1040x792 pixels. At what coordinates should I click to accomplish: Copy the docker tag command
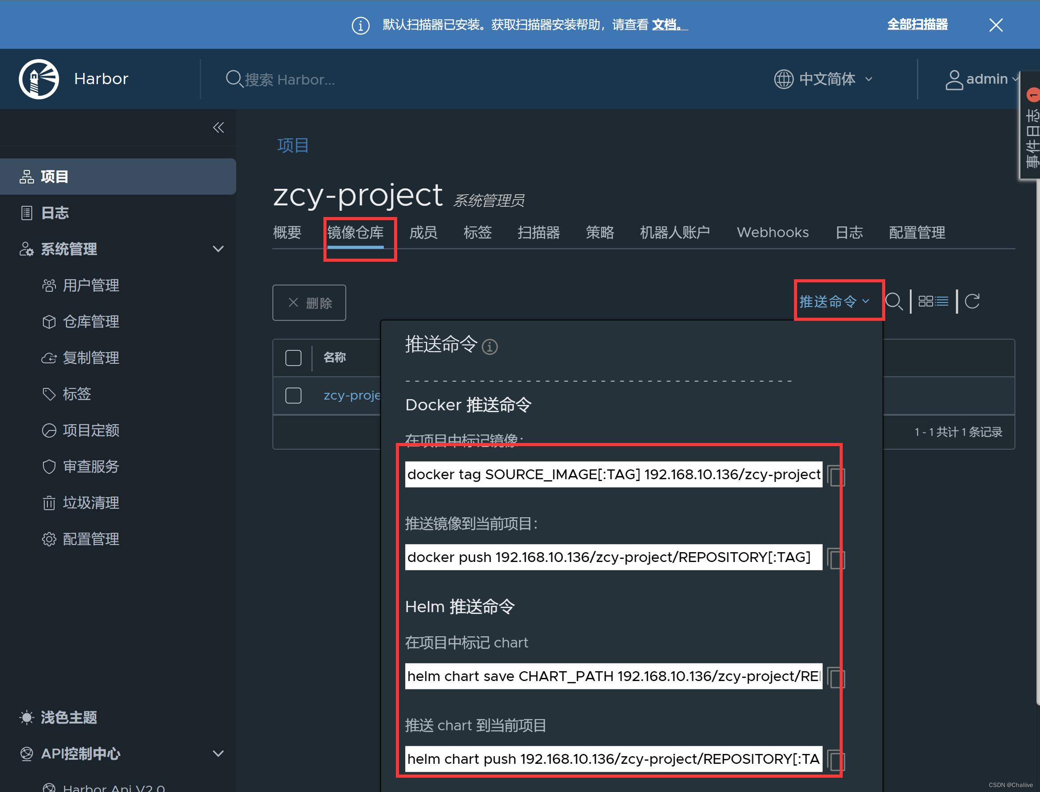(x=836, y=475)
